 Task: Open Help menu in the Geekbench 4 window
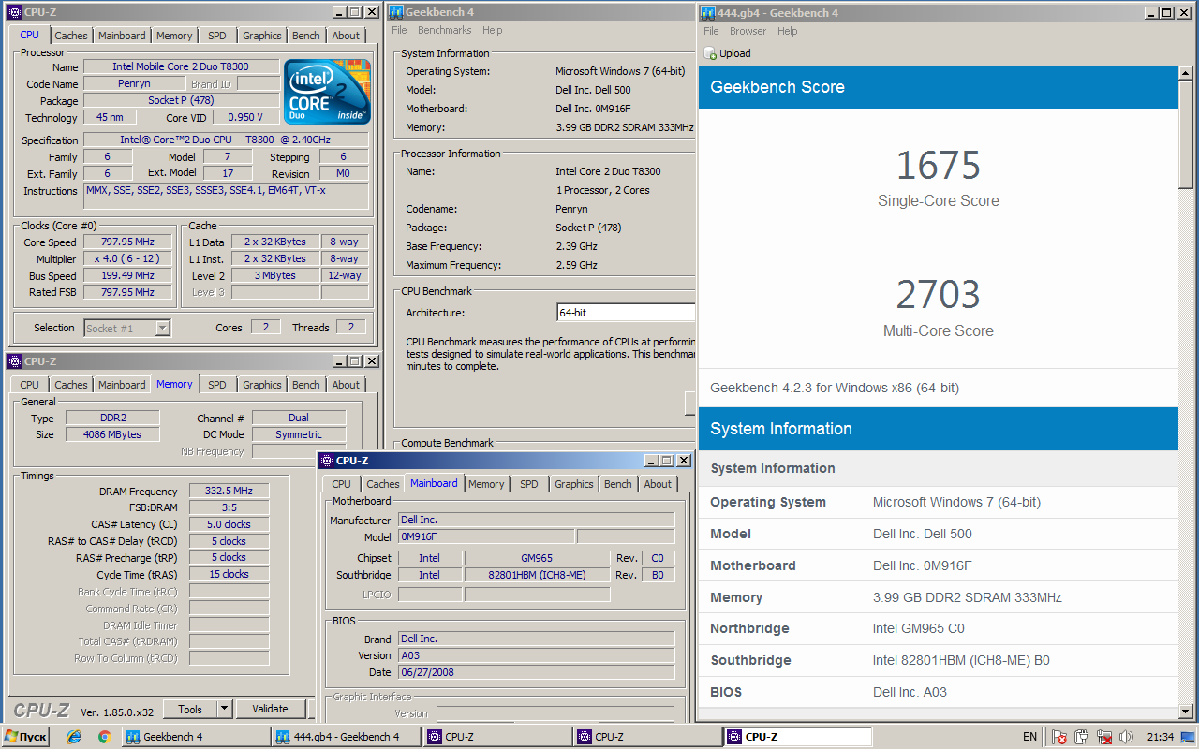coord(493,30)
